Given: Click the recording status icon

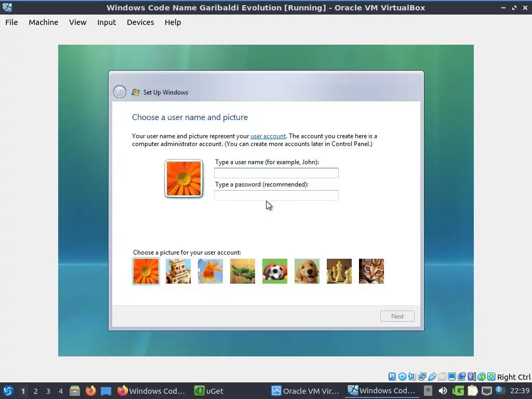Looking at the screenshot, I should (461, 376).
